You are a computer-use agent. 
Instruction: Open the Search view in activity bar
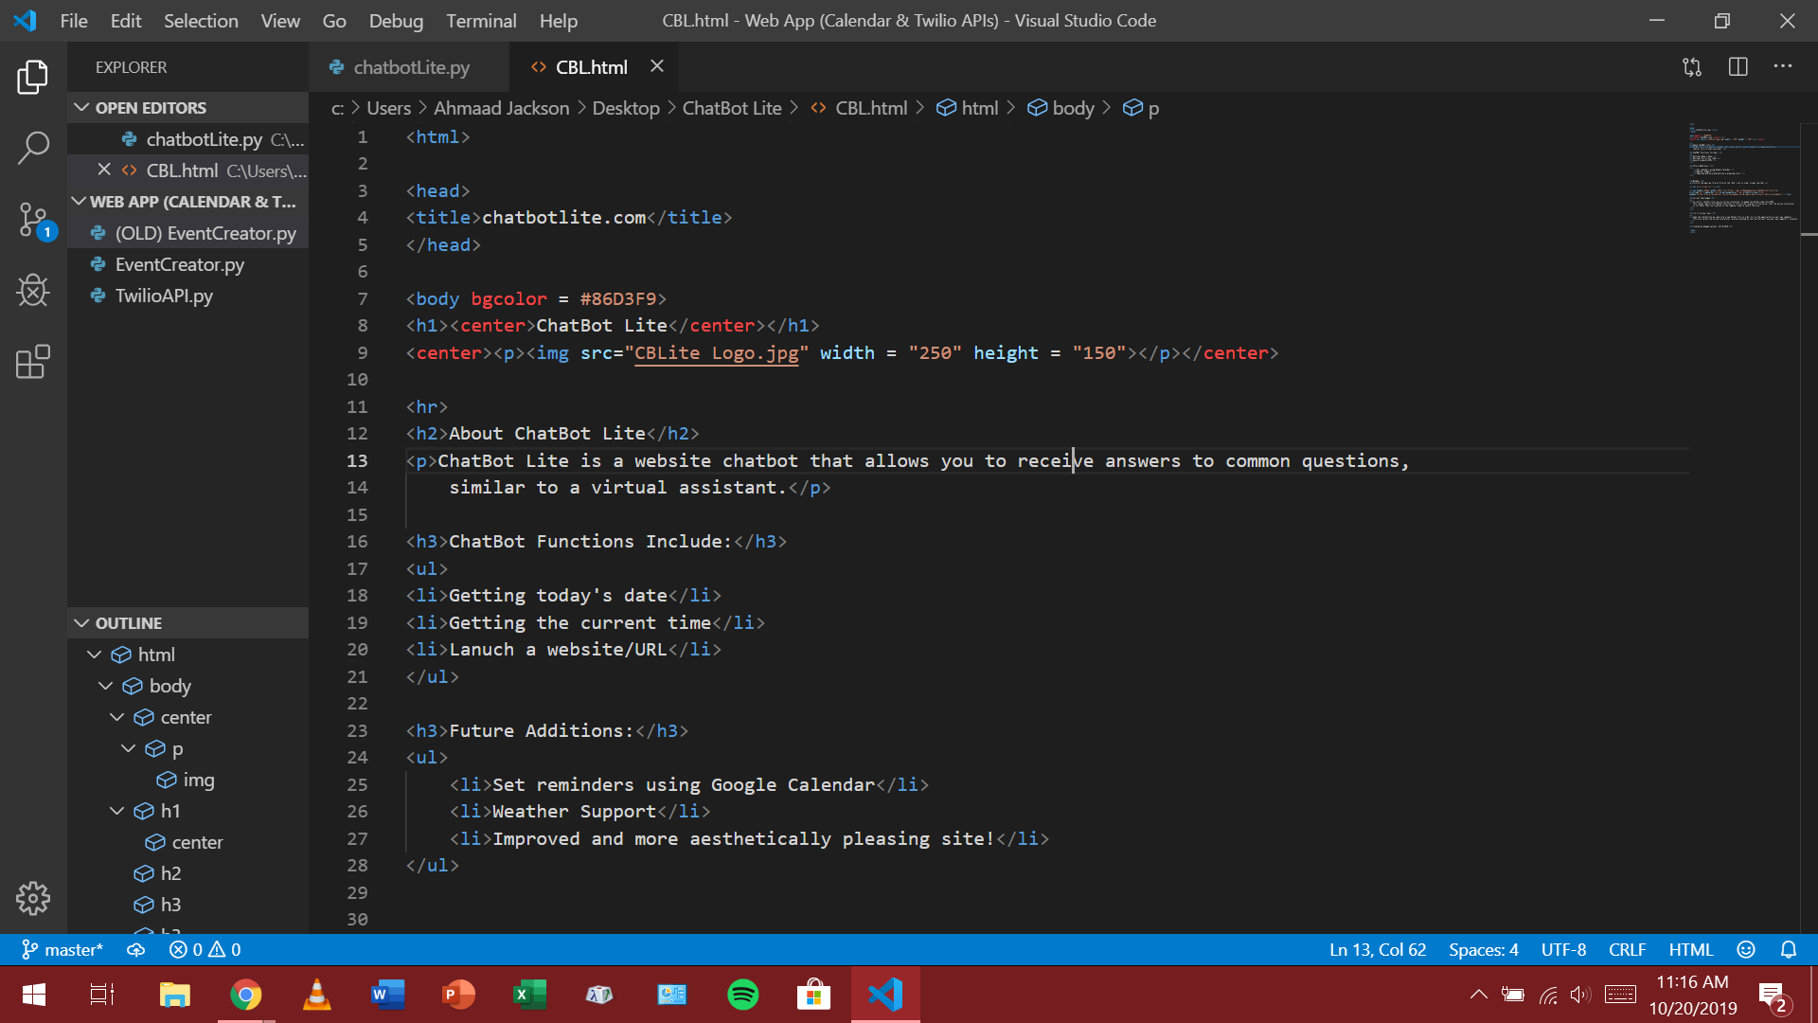tap(33, 148)
